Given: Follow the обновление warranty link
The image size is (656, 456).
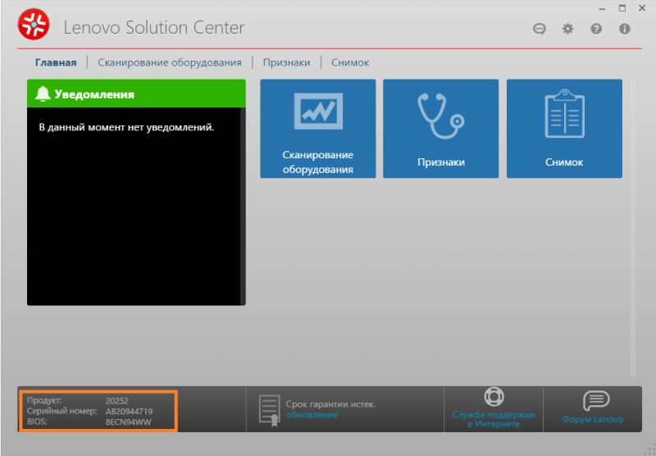Looking at the screenshot, I should (x=312, y=415).
